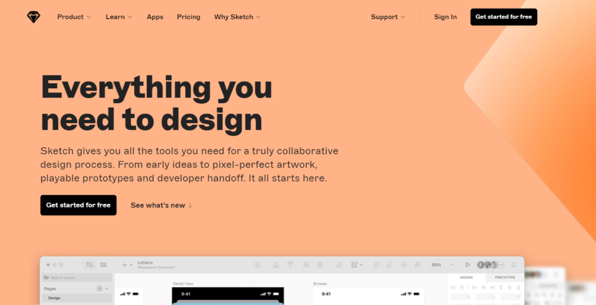Click the prototype Play preview icon
The width and height of the screenshot is (596, 305).
tap(468, 265)
